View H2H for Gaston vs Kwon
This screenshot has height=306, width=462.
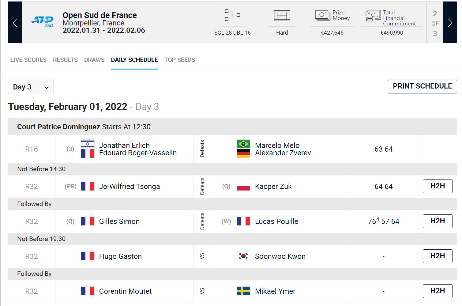tap(437, 256)
